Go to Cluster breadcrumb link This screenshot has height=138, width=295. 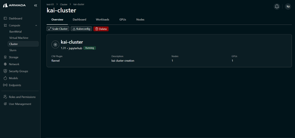click(64, 4)
